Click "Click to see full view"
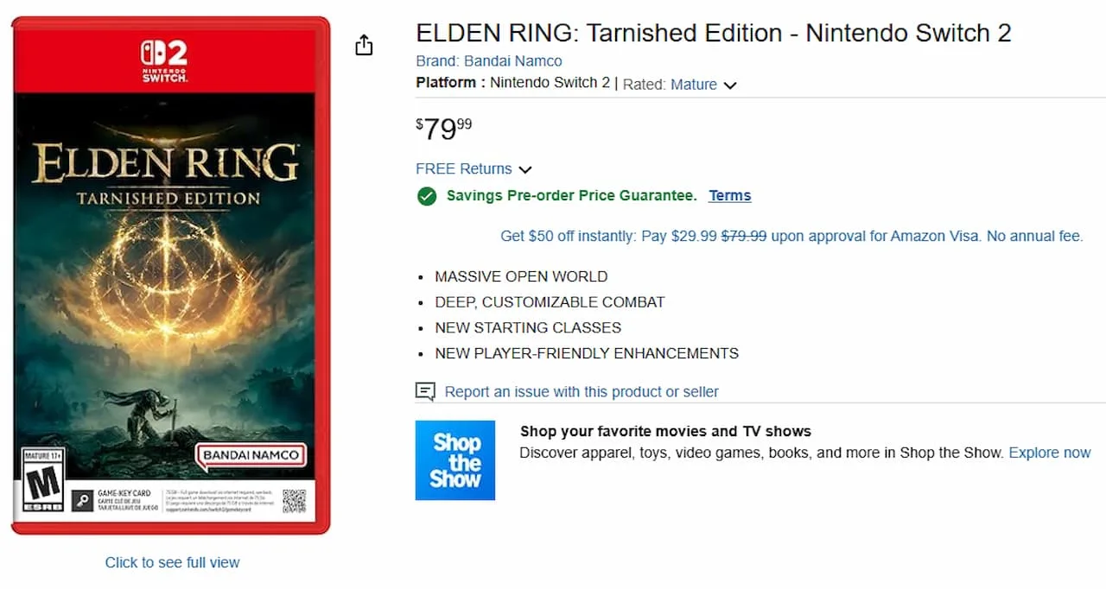This screenshot has width=1106, height=589. (172, 562)
